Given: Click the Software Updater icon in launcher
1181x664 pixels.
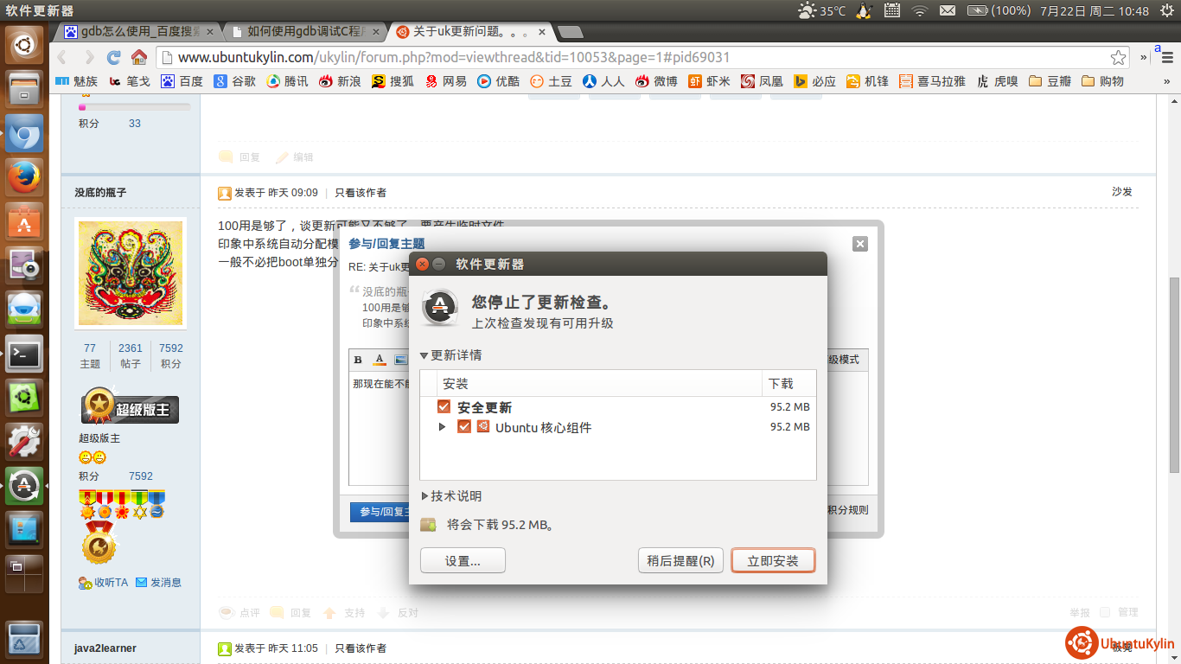Looking at the screenshot, I should click(x=24, y=486).
